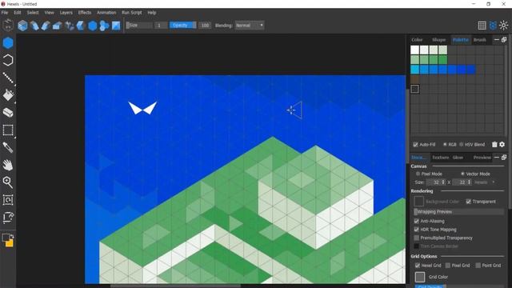
Task: Click the blue hexel grid icon at top right
Action: [x=493, y=25]
